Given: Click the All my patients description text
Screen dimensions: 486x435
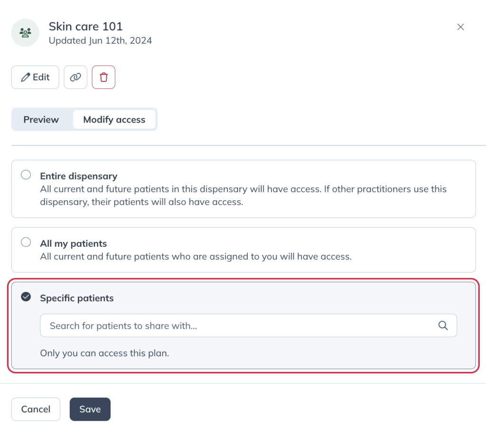Looking at the screenshot, I should (196, 256).
